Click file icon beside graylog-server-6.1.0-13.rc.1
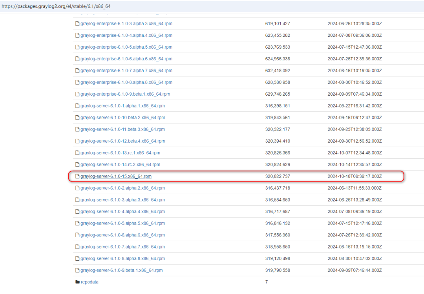The image size is (424, 294). pos(77,153)
